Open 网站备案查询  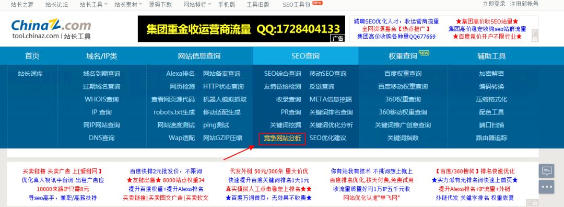(x=221, y=74)
